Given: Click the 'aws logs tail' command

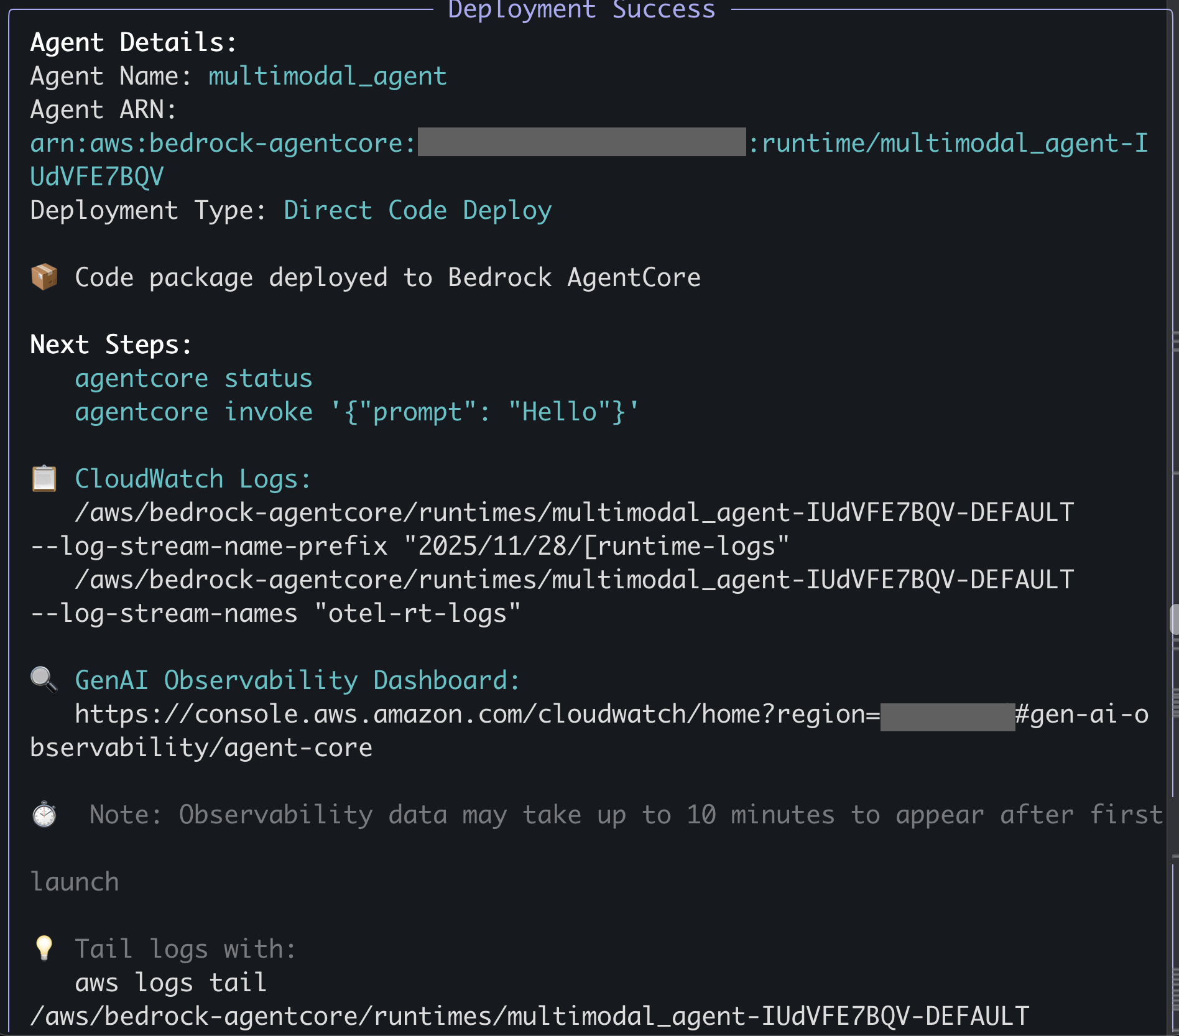Looking at the screenshot, I should [x=170, y=983].
